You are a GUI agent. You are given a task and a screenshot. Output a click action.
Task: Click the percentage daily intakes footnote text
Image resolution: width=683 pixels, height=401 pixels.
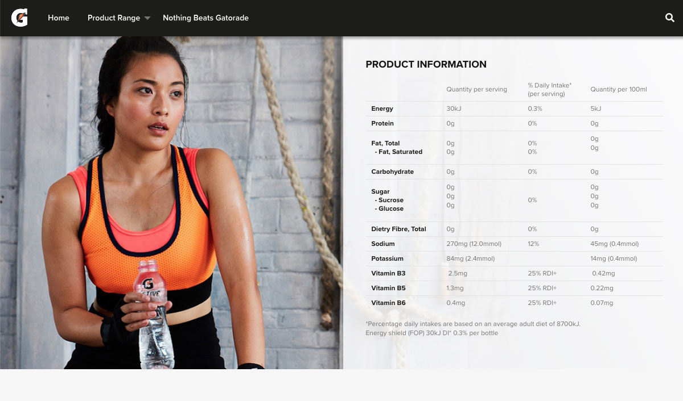[473, 324]
